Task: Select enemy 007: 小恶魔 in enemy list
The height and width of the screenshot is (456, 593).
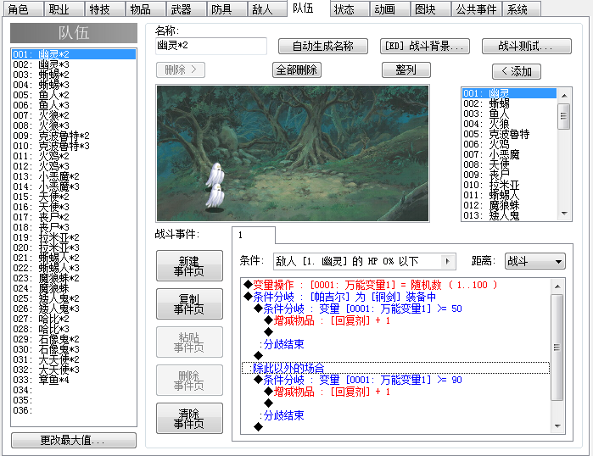Action: (x=509, y=154)
